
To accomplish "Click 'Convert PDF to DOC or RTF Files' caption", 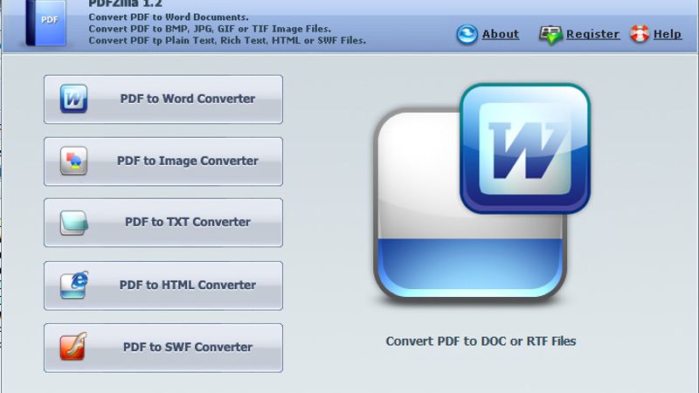I will pos(481,341).
